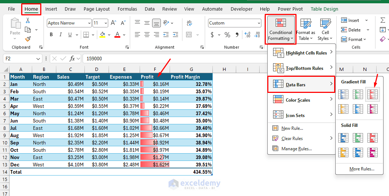Click Decrease Decimal icon
This screenshot has height=196, width=389.
coord(257,34)
